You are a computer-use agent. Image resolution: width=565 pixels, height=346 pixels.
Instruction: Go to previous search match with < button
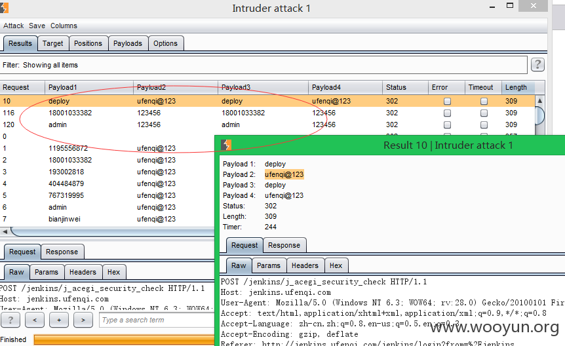(35, 320)
